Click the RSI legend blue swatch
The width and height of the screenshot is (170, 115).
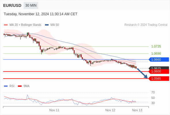[6, 86]
